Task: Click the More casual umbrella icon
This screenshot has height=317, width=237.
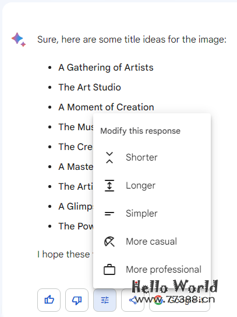Action: pyautogui.click(x=109, y=241)
